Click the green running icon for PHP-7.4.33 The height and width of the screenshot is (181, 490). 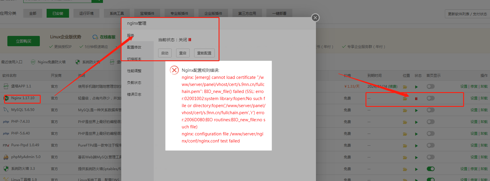[x=416, y=122]
